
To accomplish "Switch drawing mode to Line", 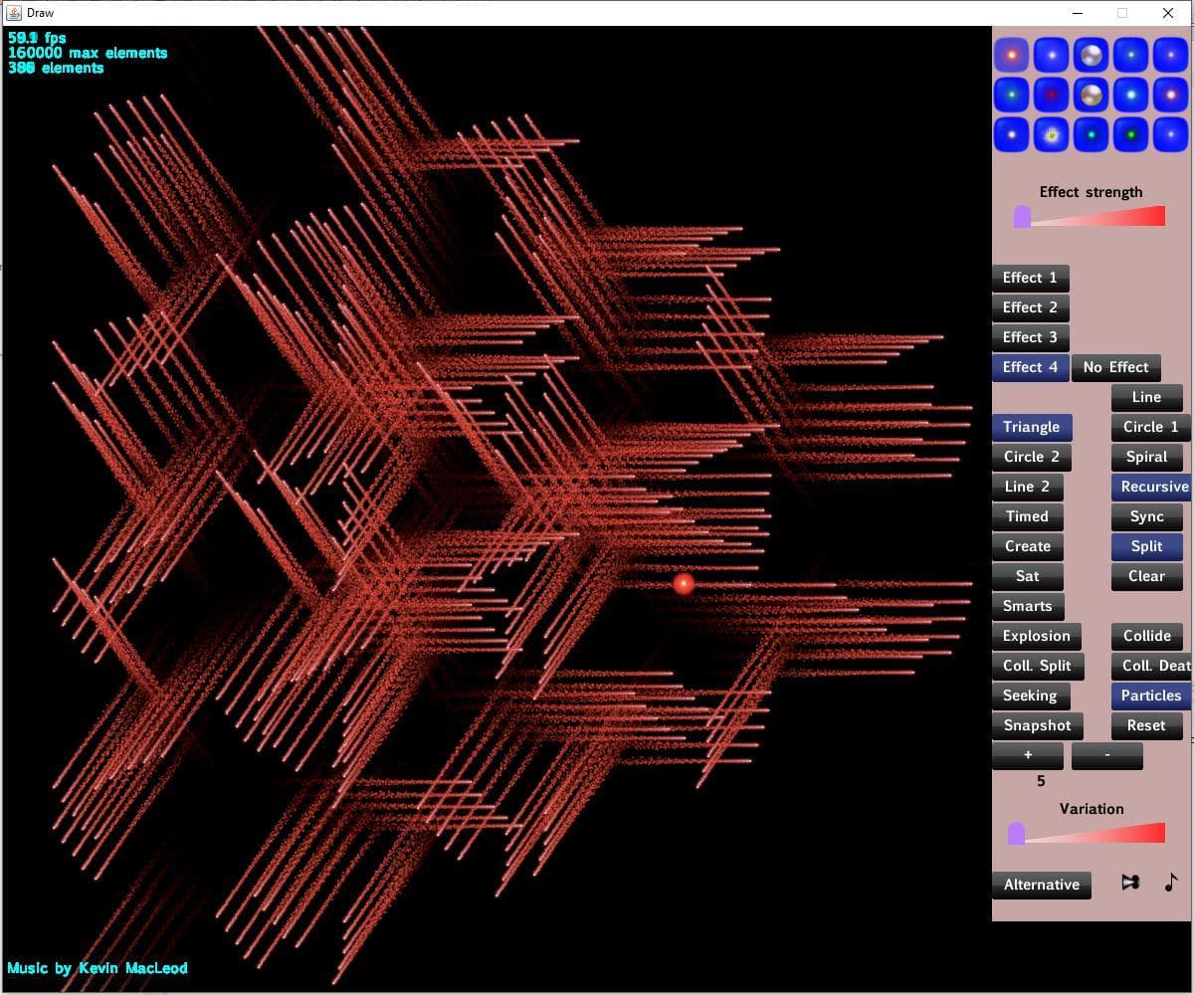I will pos(1146,397).
